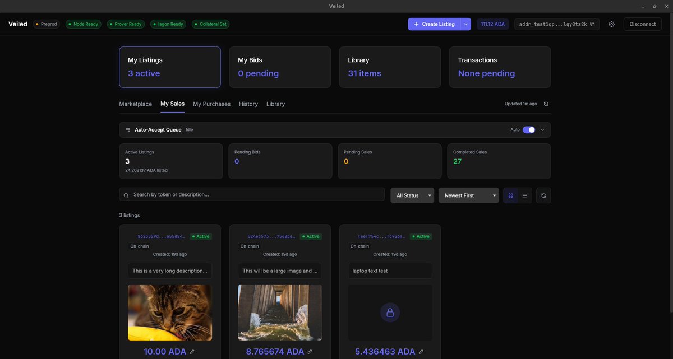
Task: Click '24.202137 ADA listed' text
Action: pos(146,170)
